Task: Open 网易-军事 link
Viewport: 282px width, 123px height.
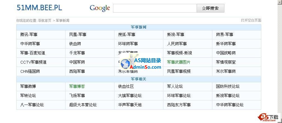Action: click(x=225, y=35)
